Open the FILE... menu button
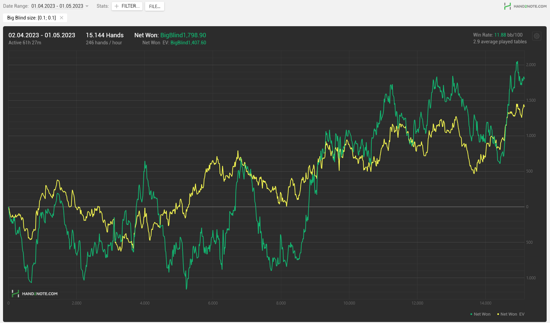 tap(154, 6)
